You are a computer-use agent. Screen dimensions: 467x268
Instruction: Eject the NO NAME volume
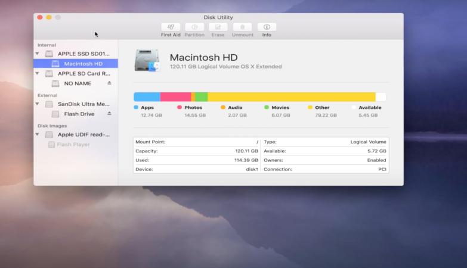[109, 83]
